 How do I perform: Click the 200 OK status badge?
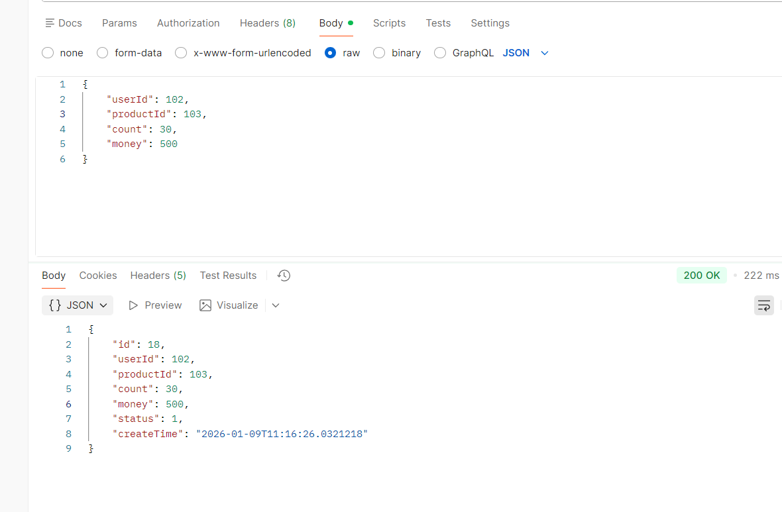[x=701, y=276]
